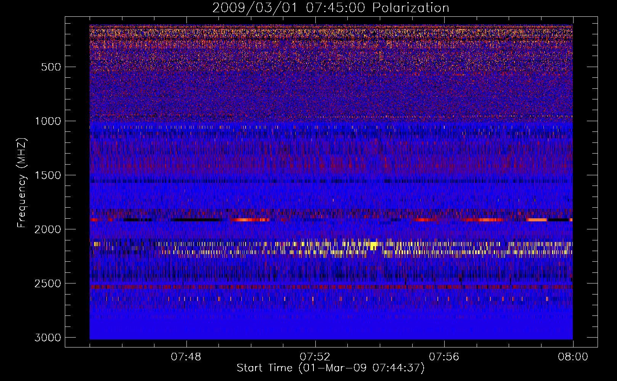
Task: Select the 07:52 time tick label
Action: [x=315, y=357]
